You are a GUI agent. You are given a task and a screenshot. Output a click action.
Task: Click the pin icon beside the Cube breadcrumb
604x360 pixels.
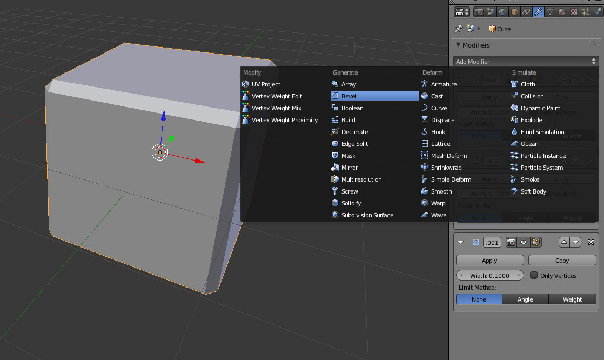[x=459, y=29]
